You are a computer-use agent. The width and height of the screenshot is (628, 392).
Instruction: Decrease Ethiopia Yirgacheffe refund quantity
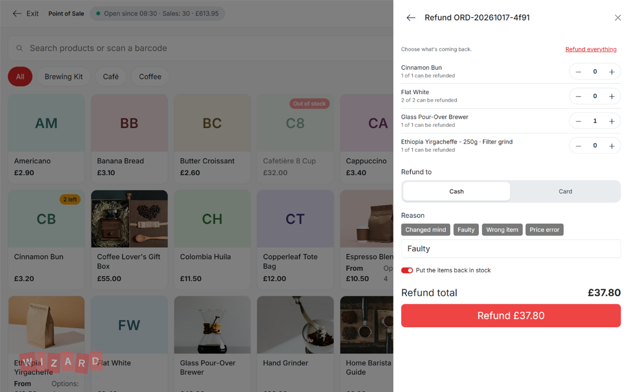pos(578,146)
